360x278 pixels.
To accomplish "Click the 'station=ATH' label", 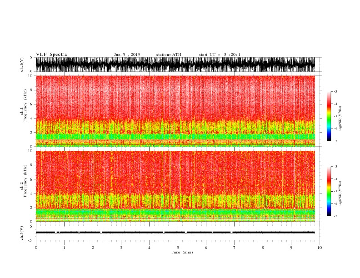I will click(169, 55).
